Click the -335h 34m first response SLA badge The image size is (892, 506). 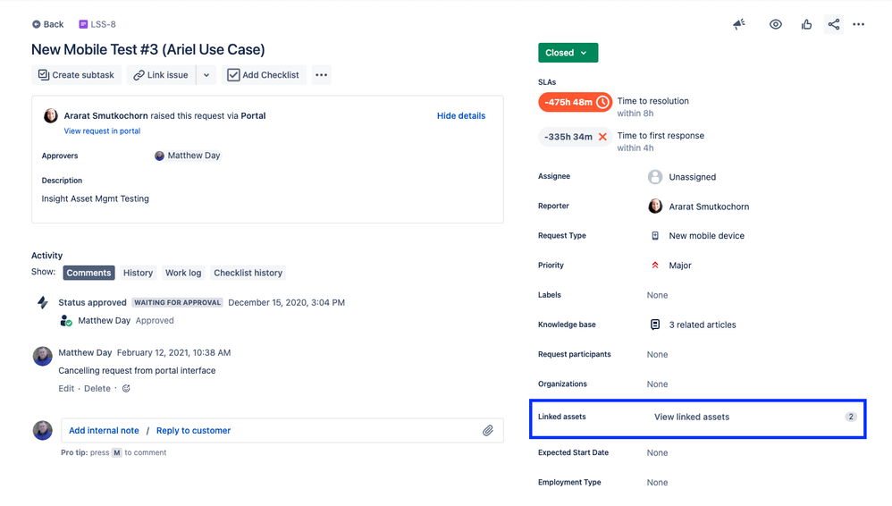pos(575,137)
